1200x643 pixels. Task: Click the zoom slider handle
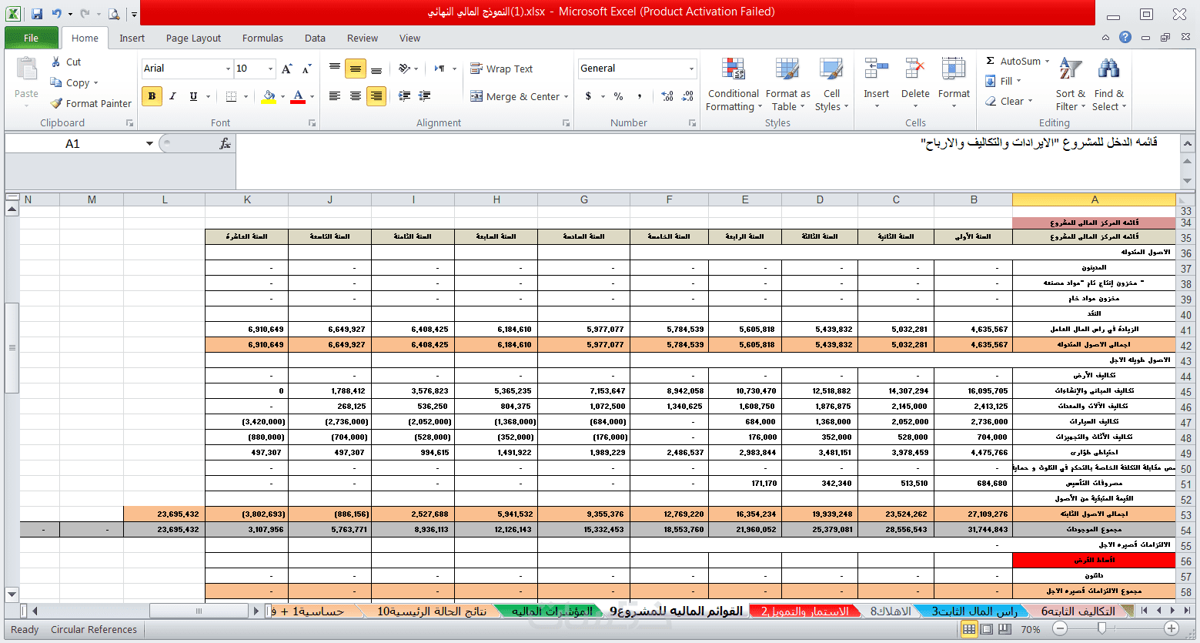pyautogui.click(x=1101, y=628)
